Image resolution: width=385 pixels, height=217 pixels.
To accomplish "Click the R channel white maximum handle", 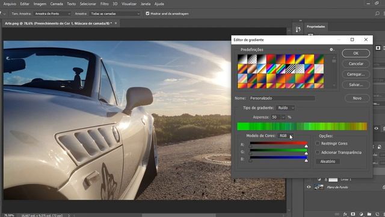I will pyautogui.click(x=306, y=146).
